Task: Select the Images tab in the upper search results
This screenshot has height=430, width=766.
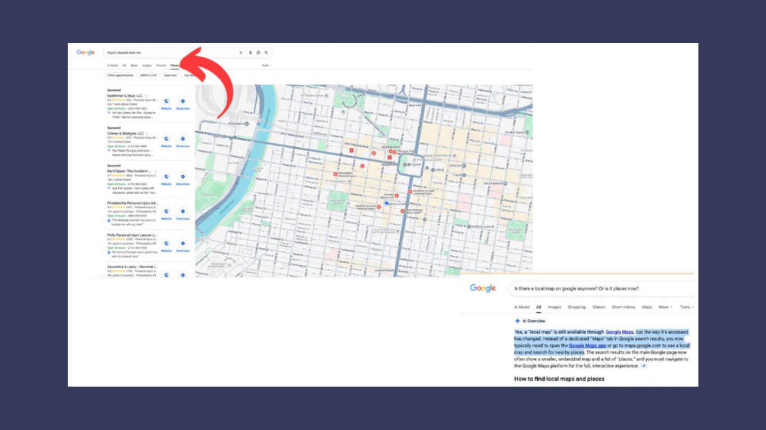Action: tap(146, 66)
